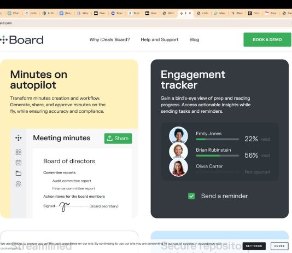Click the '56%' read value
Viewport: 292px width, 253px height.
tap(251, 156)
